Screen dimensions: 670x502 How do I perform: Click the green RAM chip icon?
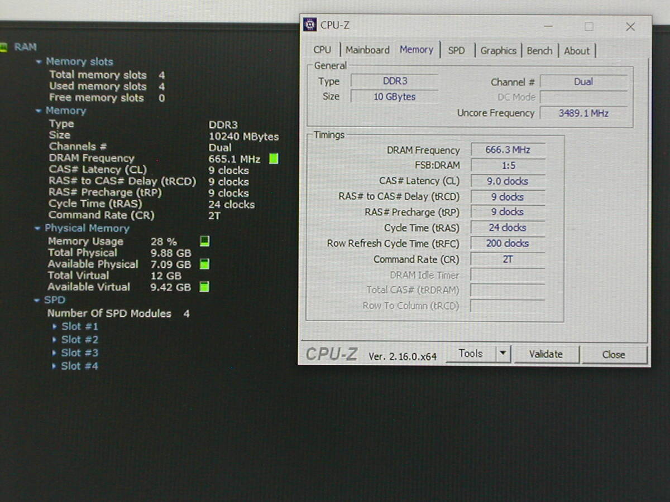point(3,47)
